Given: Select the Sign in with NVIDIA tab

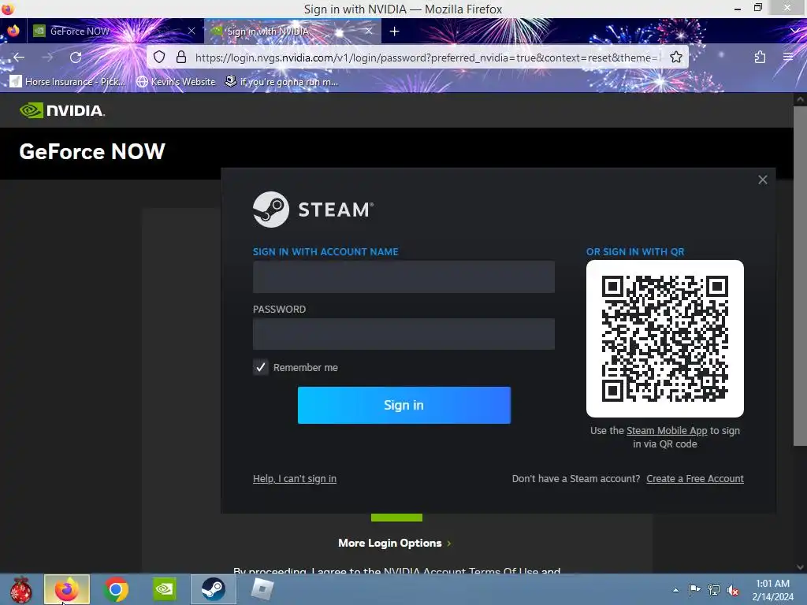Looking at the screenshot, I should click(x=293, y=32).
